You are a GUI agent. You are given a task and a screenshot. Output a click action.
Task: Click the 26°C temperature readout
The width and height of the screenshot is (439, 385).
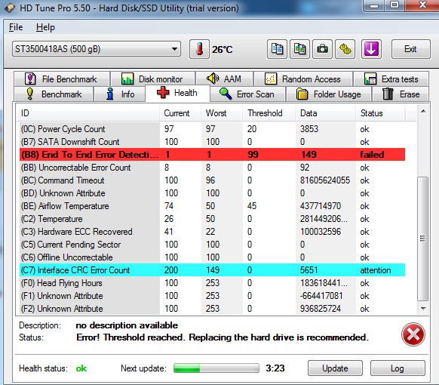coord(223,50)
